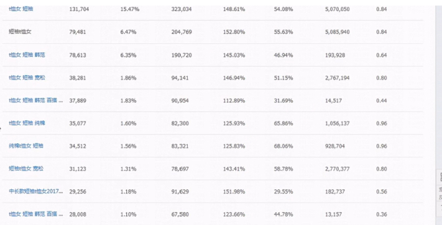Open the keyword link containing 2017
The width and height of the screenshot is (442, 225).
36,192
